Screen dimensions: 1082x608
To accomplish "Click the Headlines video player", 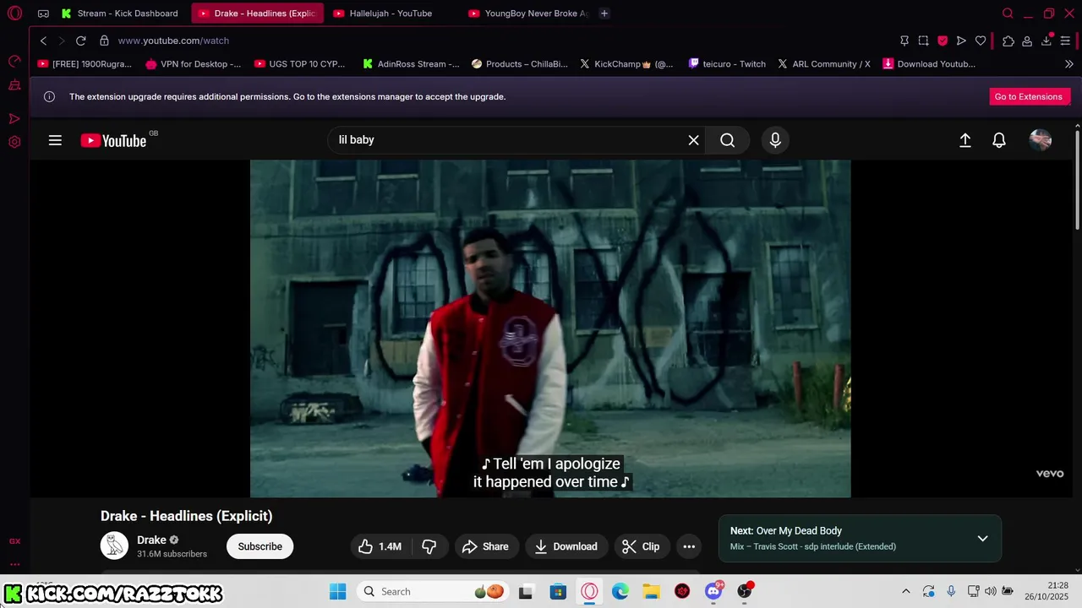I will pos(550,328).
